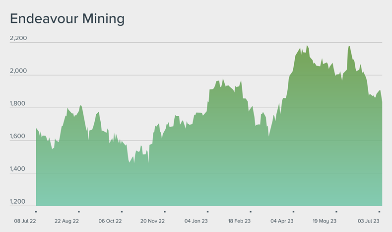Image resolution: width=392 pixels, height=232 pixels.
Task: Click the 03 Jul 23 date label
Action: pos(369,221)
